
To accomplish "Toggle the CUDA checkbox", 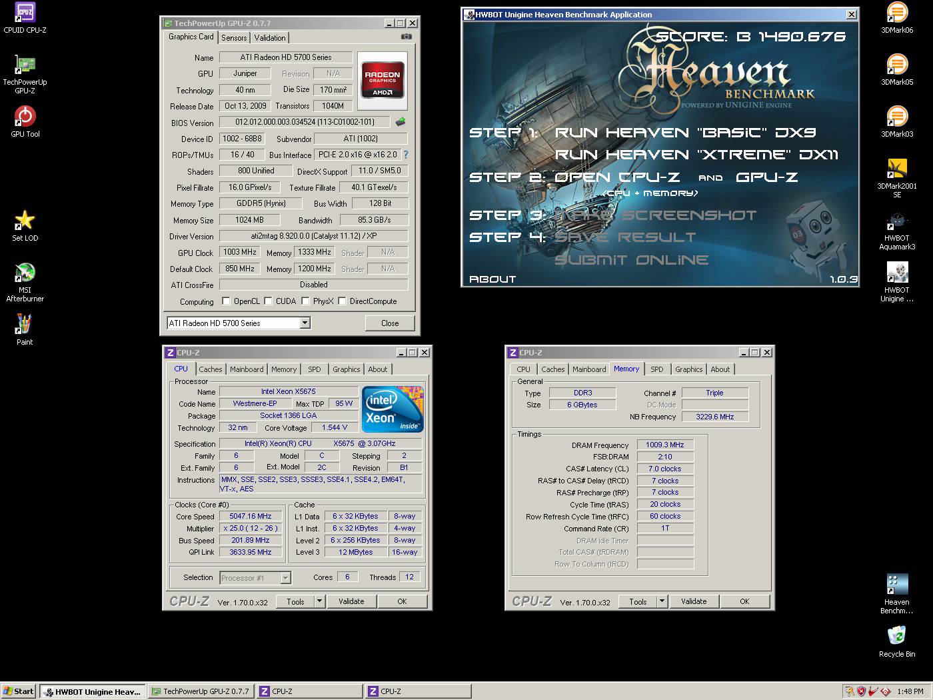I will (x=268, y=301).
